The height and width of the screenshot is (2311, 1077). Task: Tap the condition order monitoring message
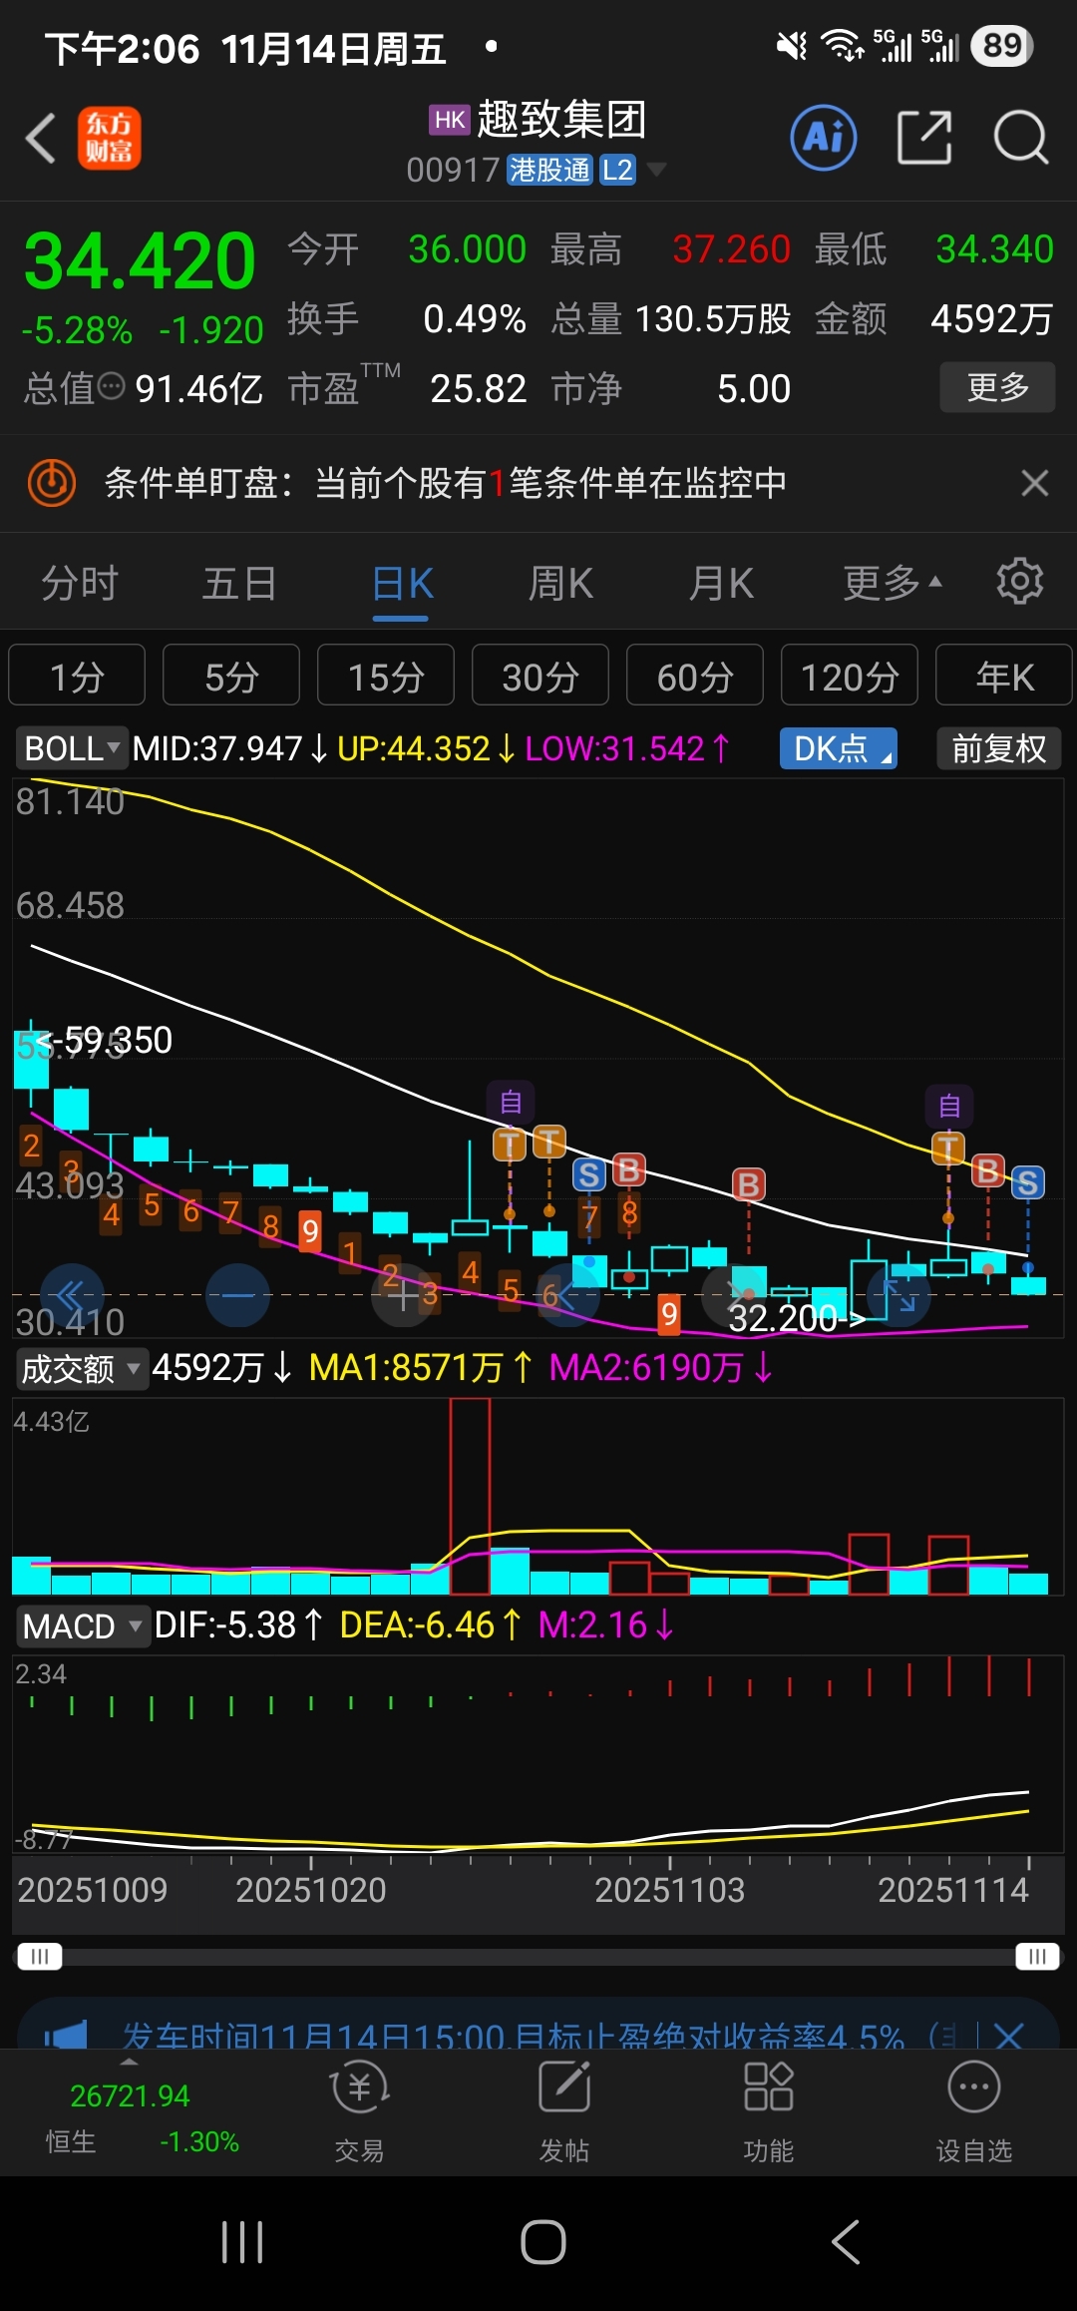pos(446,483)
